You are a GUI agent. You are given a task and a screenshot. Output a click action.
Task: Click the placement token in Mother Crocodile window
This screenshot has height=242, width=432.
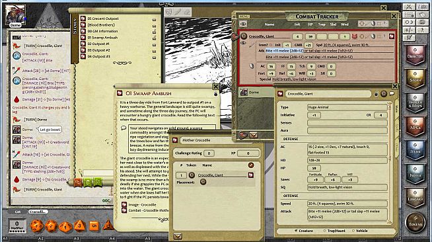coord(203,182)
